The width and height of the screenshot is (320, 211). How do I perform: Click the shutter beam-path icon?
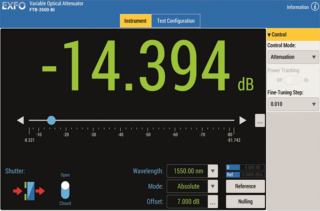pyautogui.click(x=29, y=191)
